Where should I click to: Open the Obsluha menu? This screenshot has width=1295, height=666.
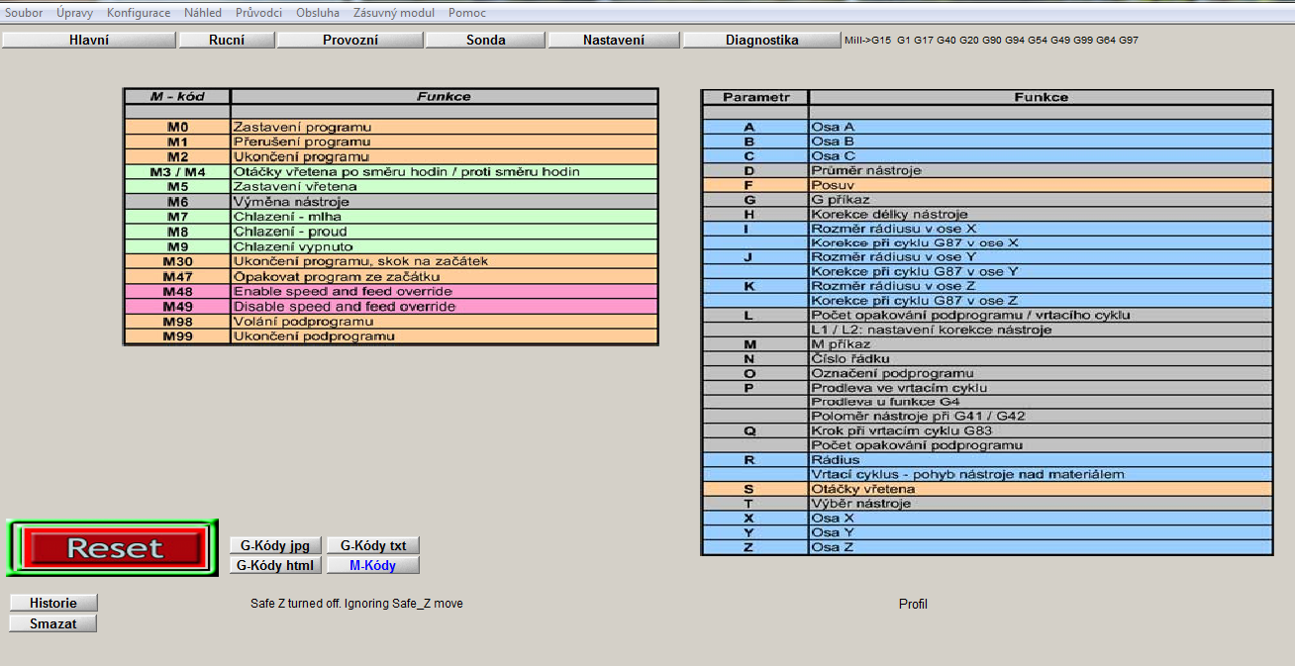pos(317,13)
